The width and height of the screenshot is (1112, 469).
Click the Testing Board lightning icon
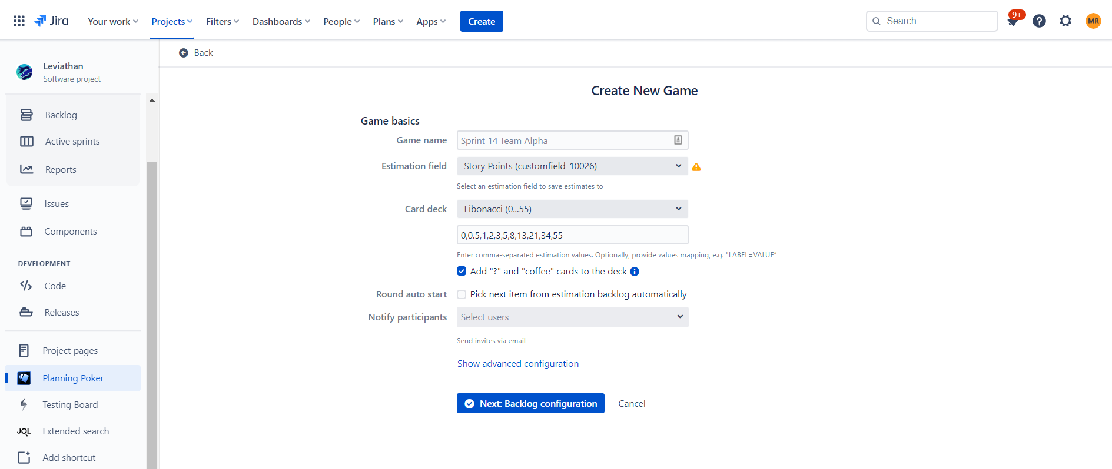pyautogui.click(x=24, y=404)
